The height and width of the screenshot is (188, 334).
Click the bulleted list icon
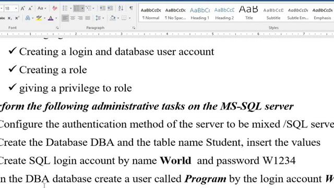[x=65, y=8]
